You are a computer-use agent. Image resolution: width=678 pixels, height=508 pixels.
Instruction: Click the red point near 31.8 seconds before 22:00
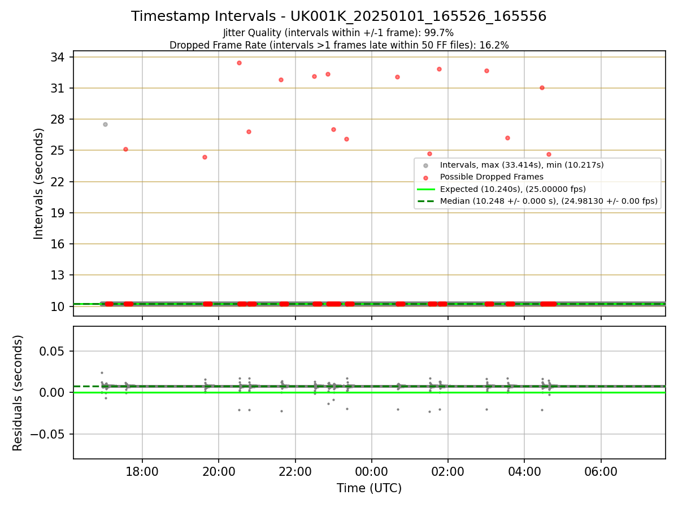coord(281,80)
